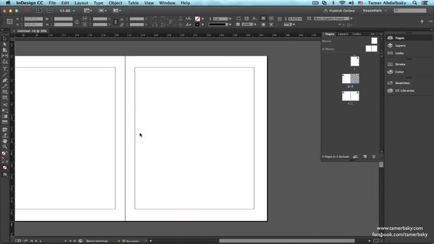
Task: Select the Free Transform tool
Action: pos(5,110)
